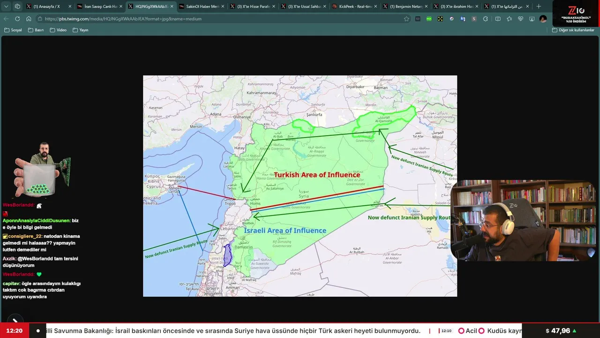Open the translate extension icon
The height and width of the screenshot is (338, 600).
tap(463, 19)
